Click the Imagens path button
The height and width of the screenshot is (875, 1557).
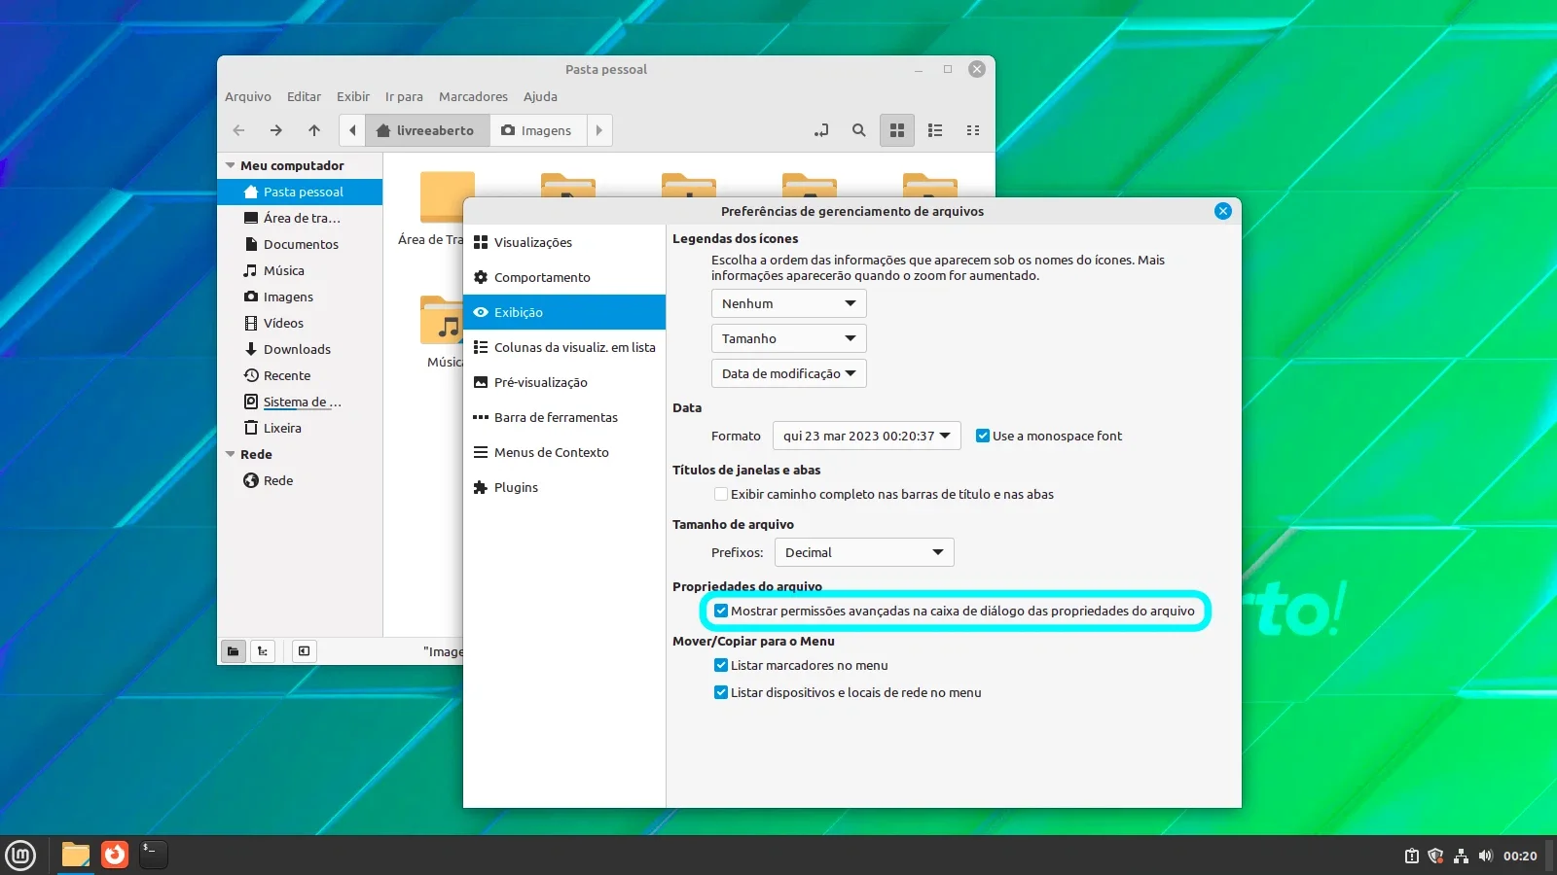coord(537,130)
